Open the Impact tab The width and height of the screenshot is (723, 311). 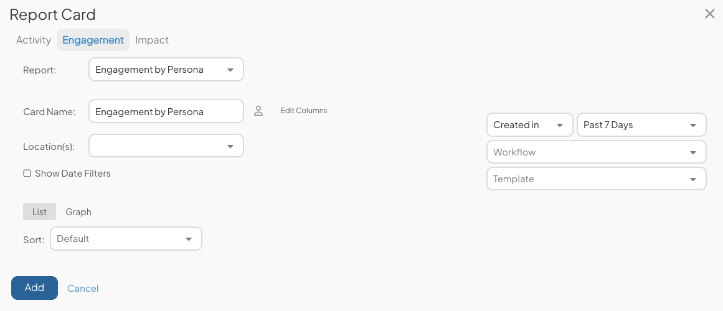pyautogui.click(x=152, y=40)
